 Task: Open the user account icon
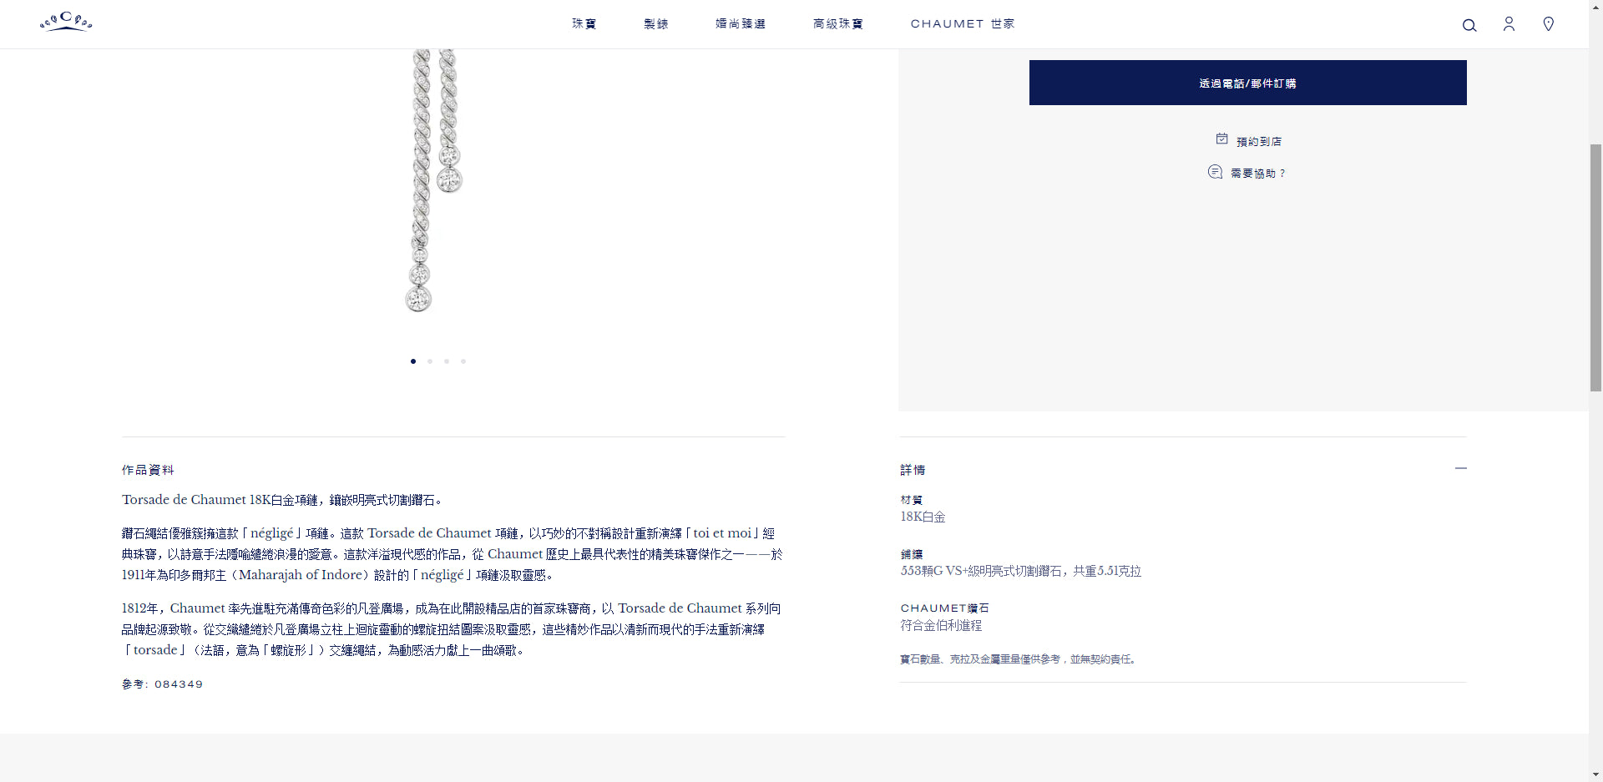click(x=1509, y=24)
